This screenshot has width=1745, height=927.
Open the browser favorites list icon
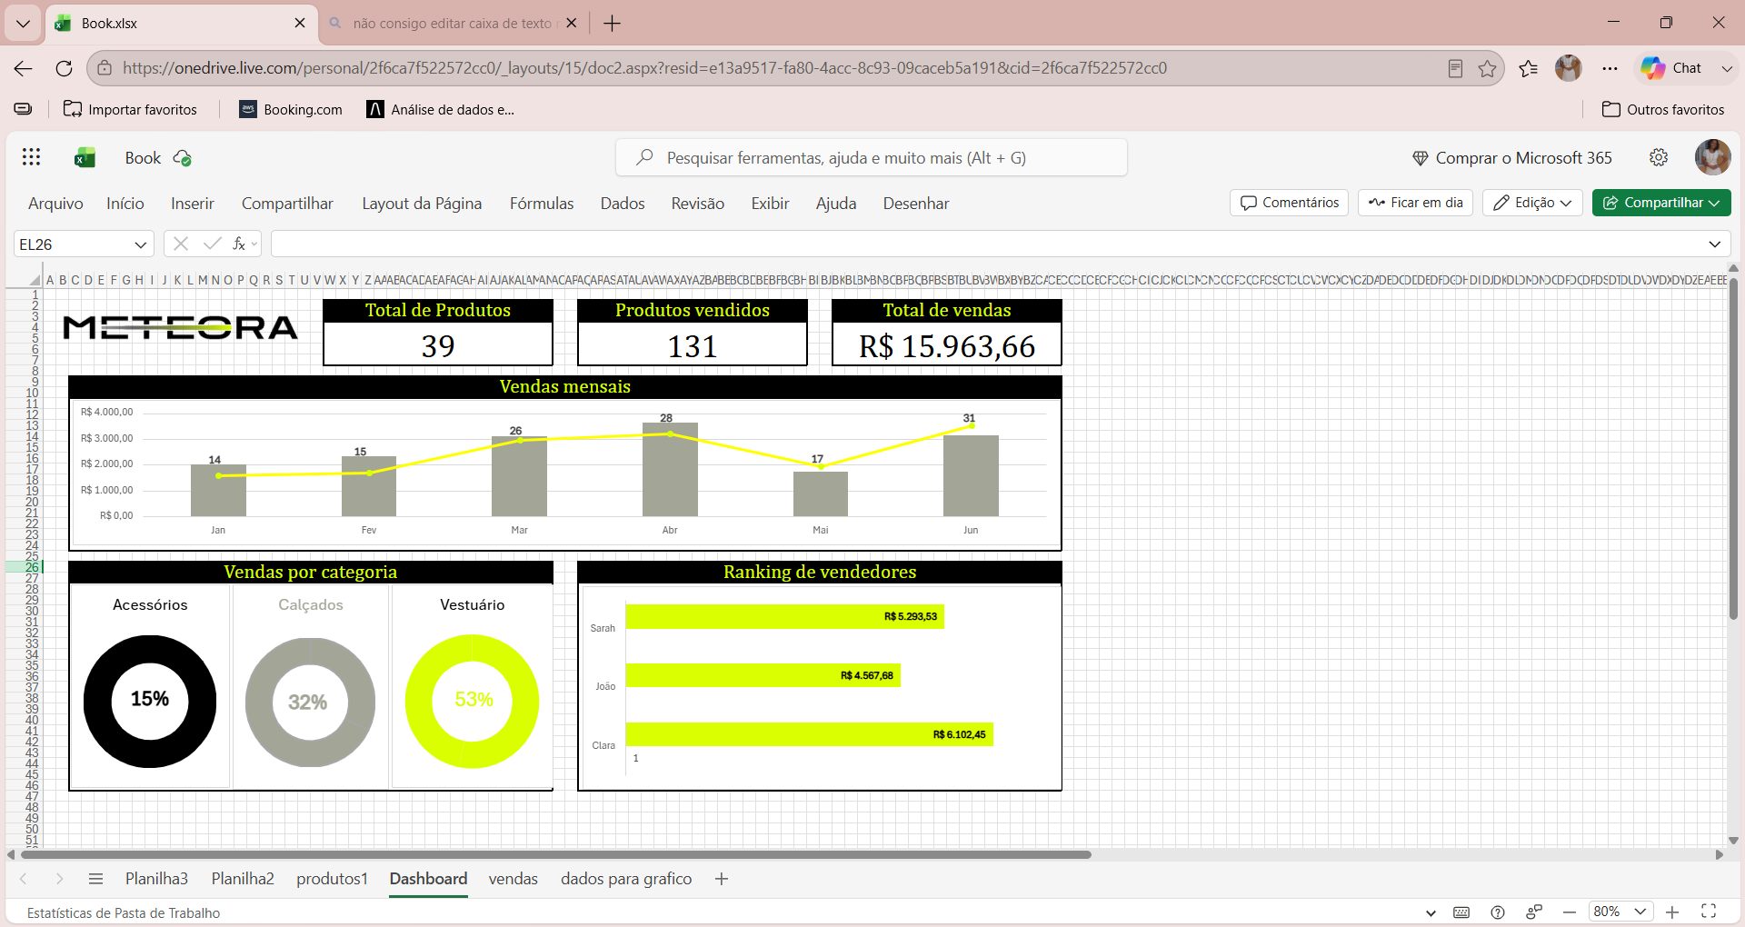pyautogui.click(x=1529, y=68)
